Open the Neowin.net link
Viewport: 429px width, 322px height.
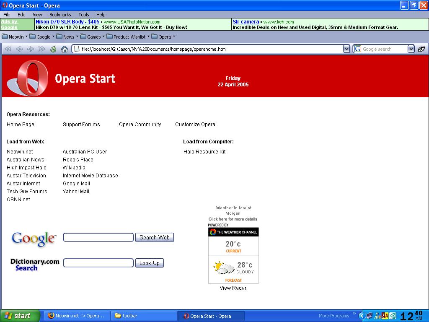click(x=20, y=151)
